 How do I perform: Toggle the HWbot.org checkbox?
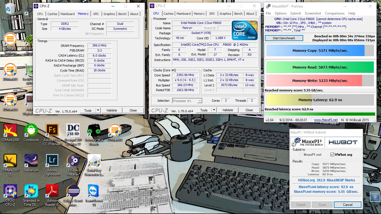click(332, 155)
